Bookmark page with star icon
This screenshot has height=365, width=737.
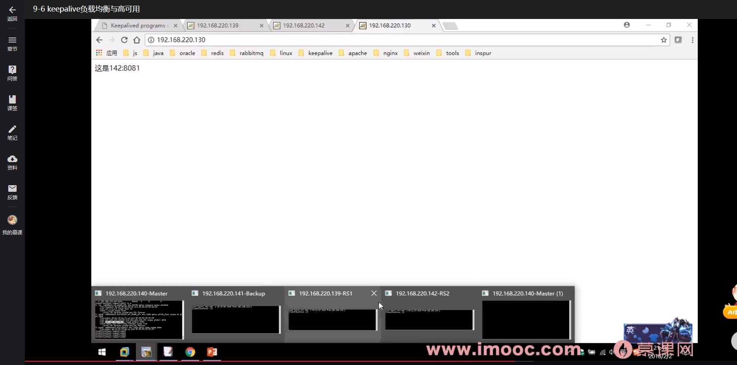[663, 40]
